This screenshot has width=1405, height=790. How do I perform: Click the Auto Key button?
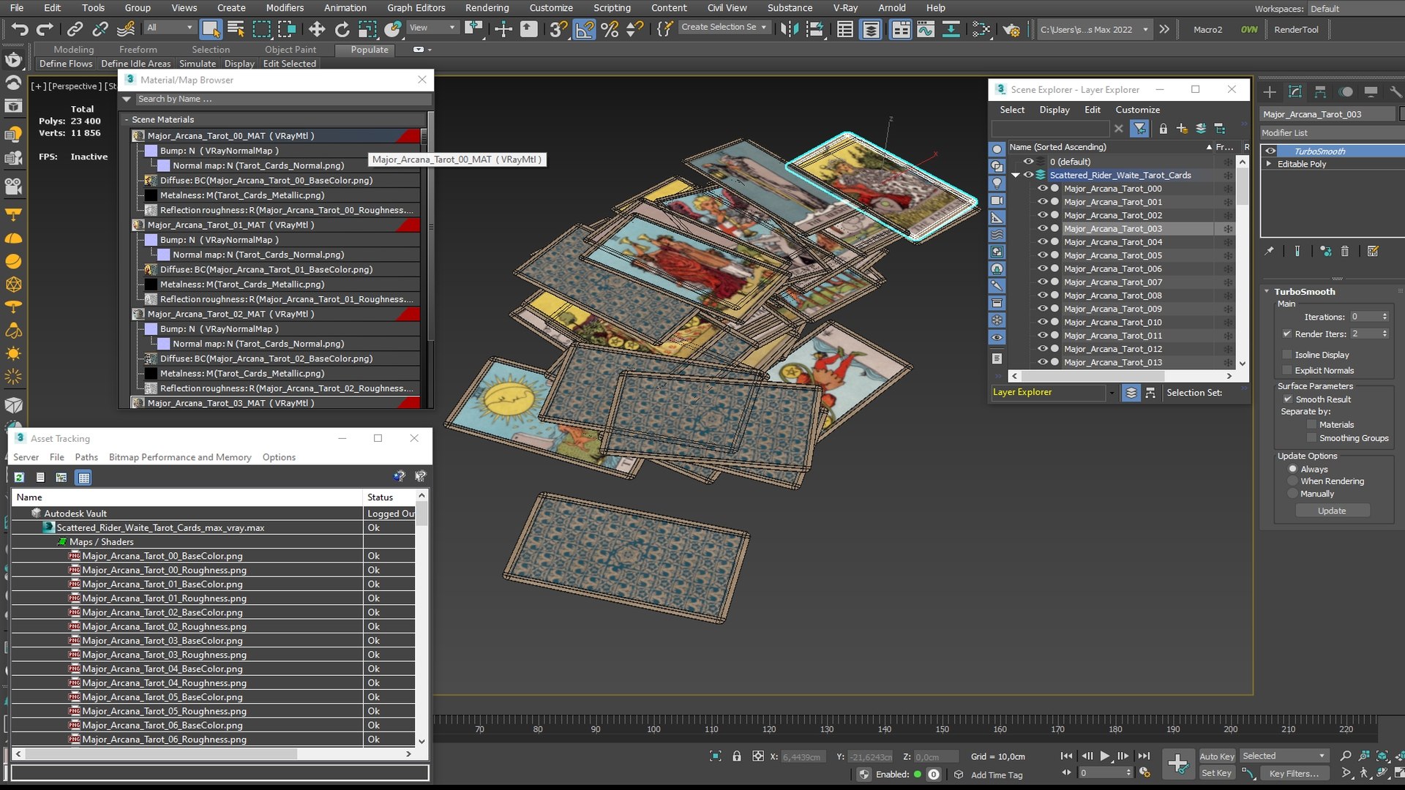[1217, 756]
